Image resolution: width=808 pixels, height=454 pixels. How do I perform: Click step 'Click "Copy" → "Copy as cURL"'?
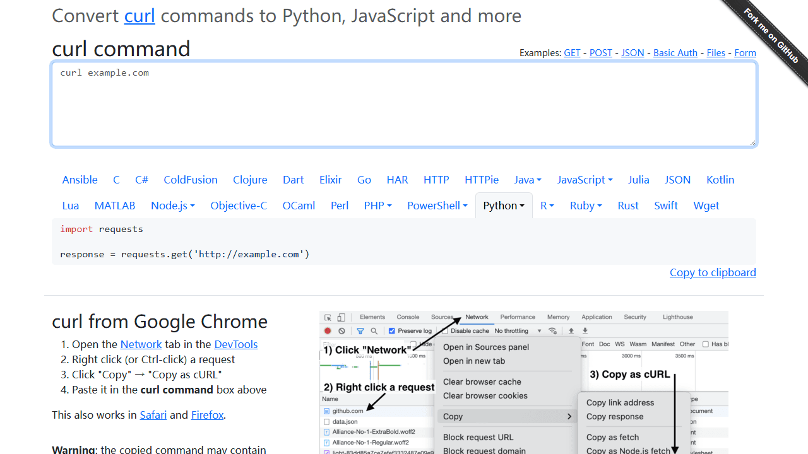(x=147, y=375)
